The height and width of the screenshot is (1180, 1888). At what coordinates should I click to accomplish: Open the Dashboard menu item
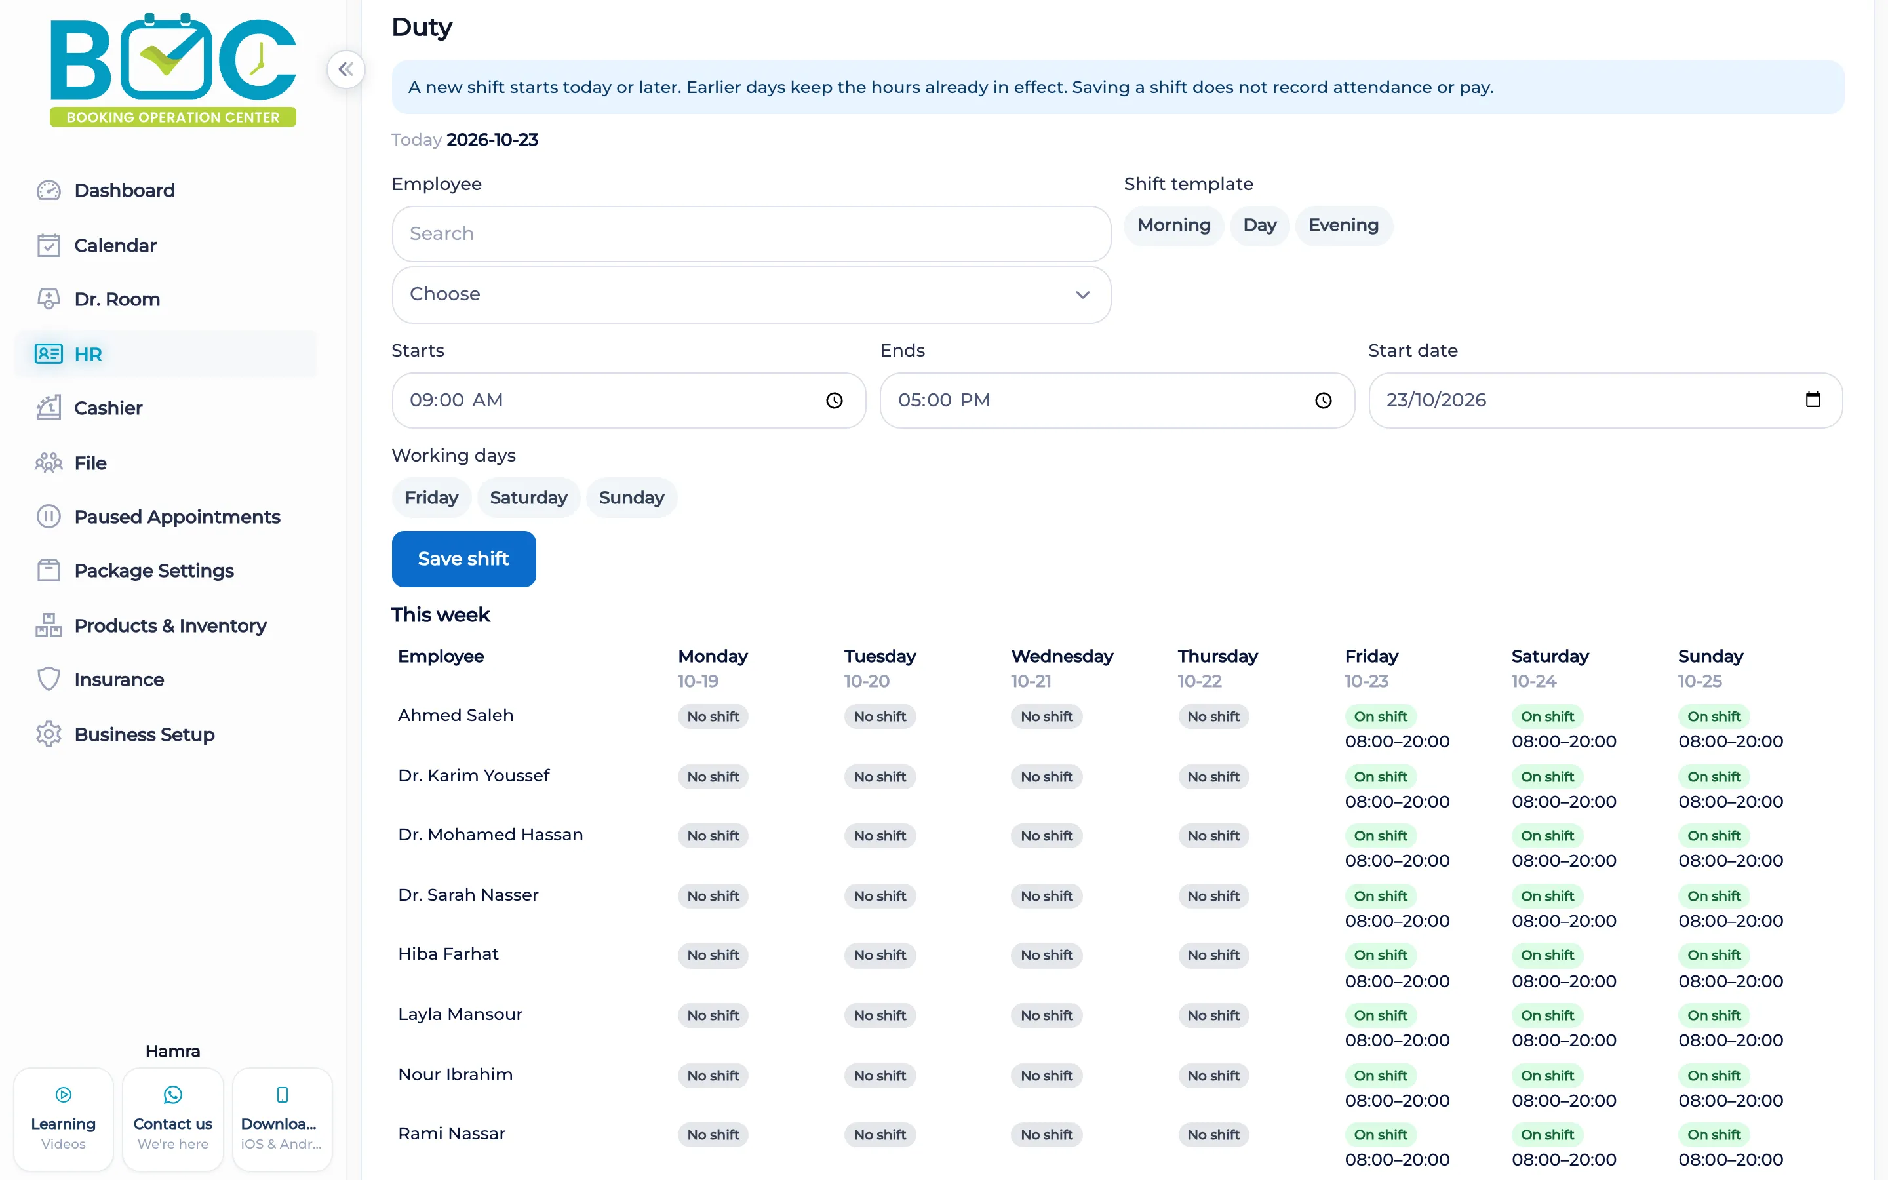[165, 190]
